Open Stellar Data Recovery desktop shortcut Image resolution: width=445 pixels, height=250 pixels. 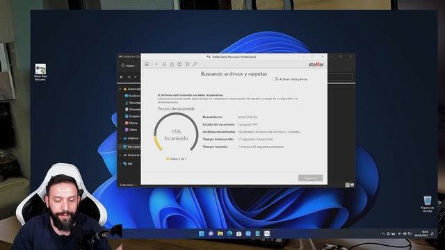pos(40,72)
